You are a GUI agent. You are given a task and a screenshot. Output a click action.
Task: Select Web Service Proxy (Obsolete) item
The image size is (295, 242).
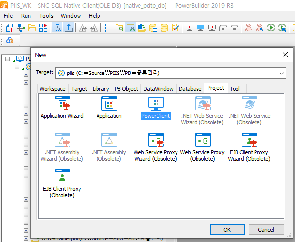203,148
